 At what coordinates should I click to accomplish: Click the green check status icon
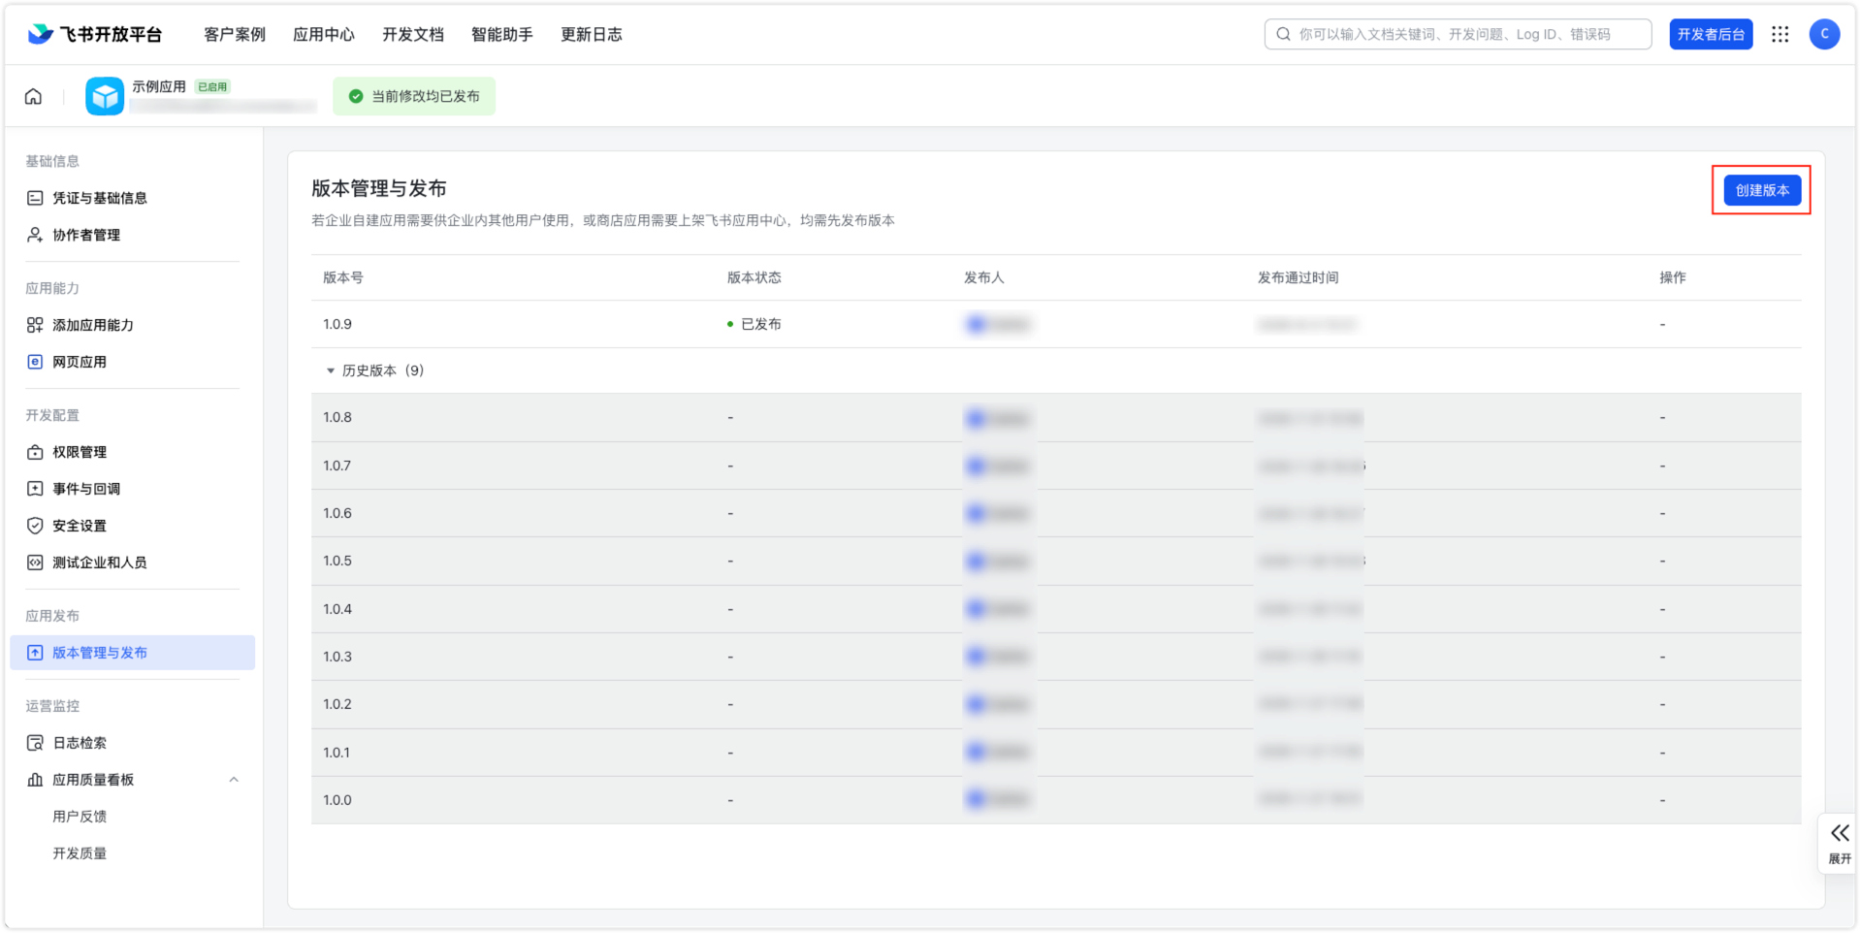[x=356, y=96]
